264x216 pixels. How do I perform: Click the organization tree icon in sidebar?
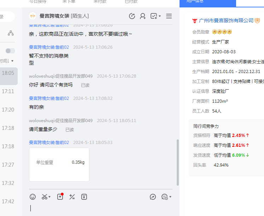click(x=11, y=33)
